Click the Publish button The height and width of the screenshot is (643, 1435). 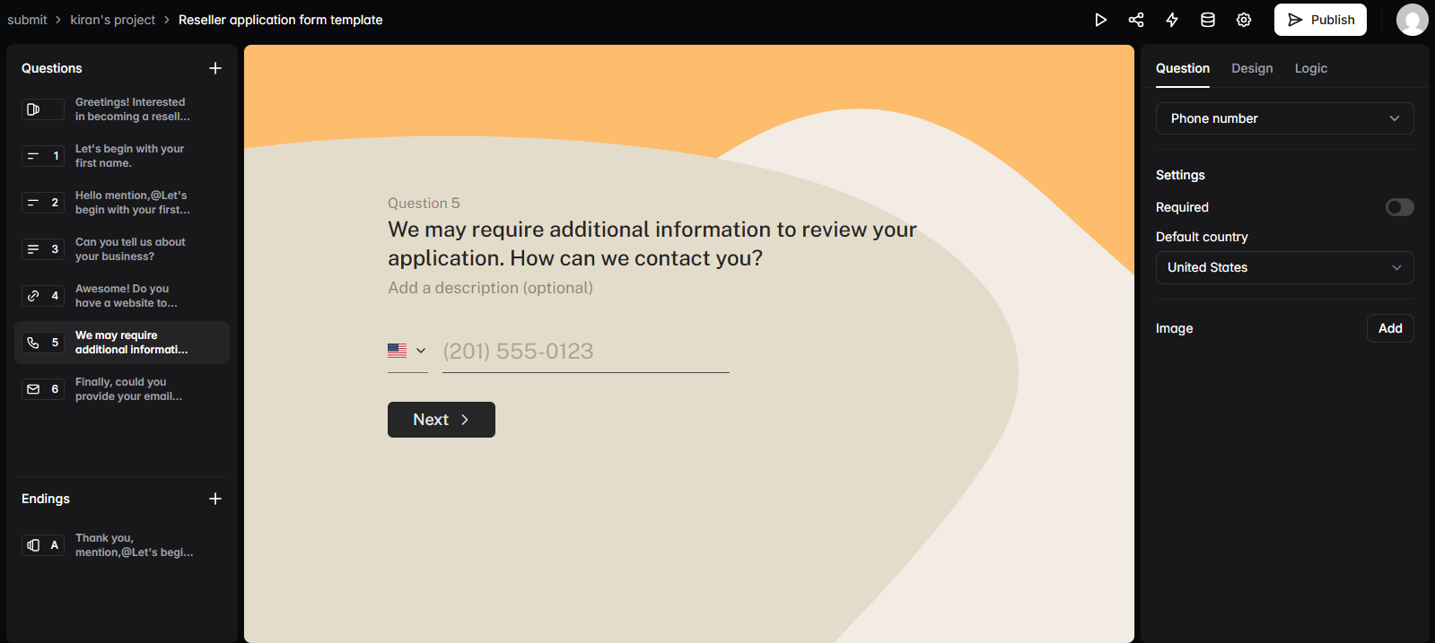[1320, 20]
